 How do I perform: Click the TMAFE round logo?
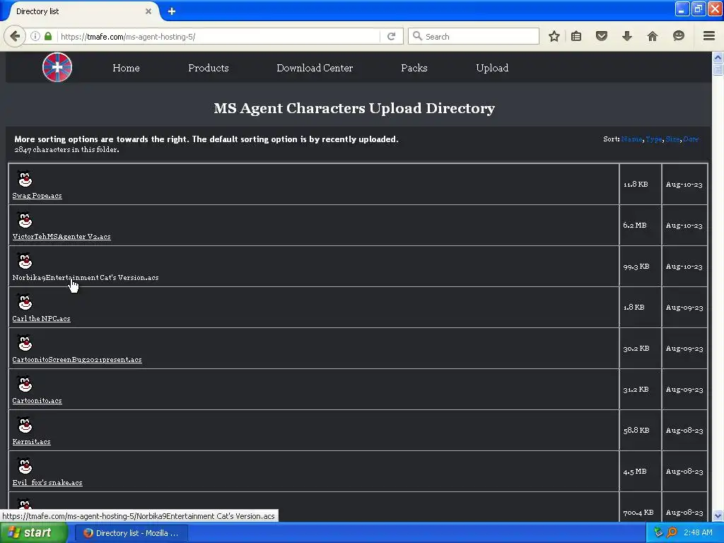[x=57, y=67]
